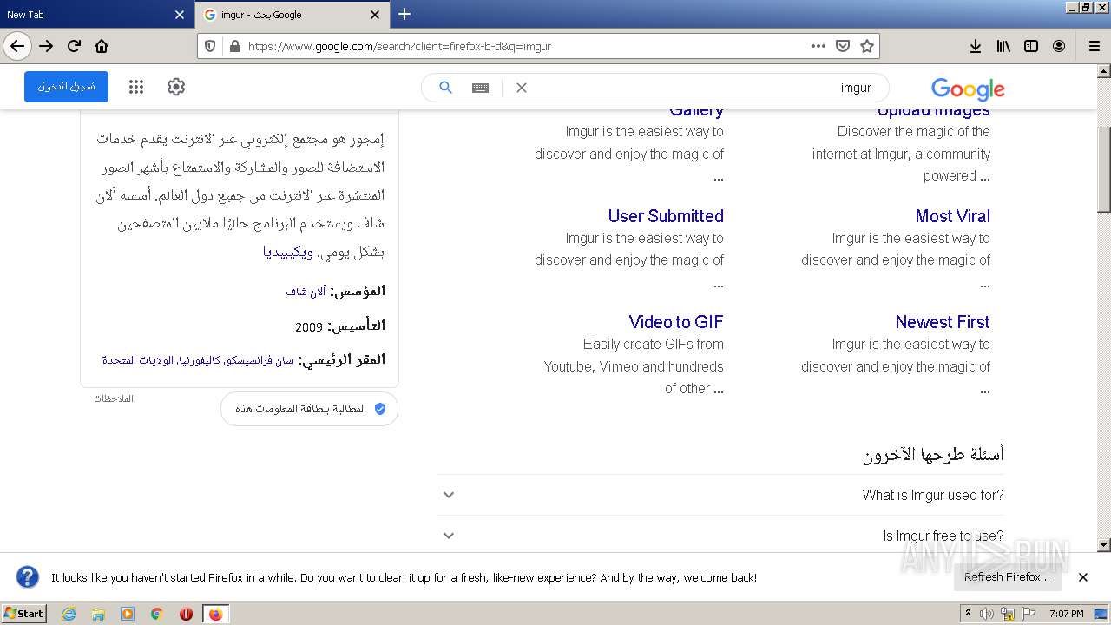Open the Firefox downloads panel

tap(976, 46)
